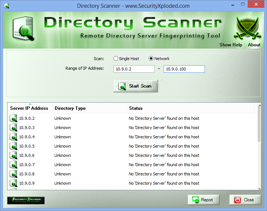267x211 pixels.
Task: Click the server icon beside 10.9.0.5
Action: pos(13,146)
